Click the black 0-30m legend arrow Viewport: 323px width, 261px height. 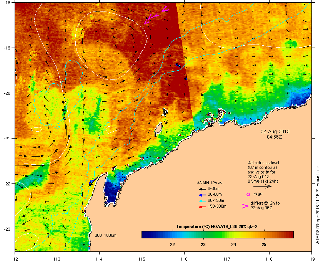point(202,189)
